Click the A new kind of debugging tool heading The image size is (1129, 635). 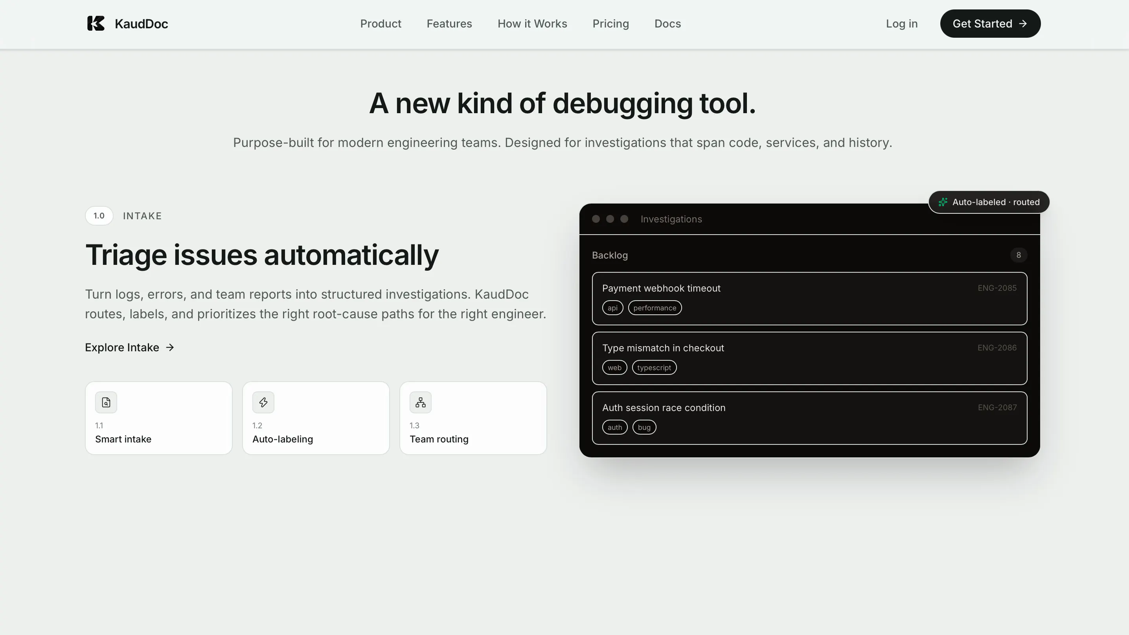pos(562,104)
